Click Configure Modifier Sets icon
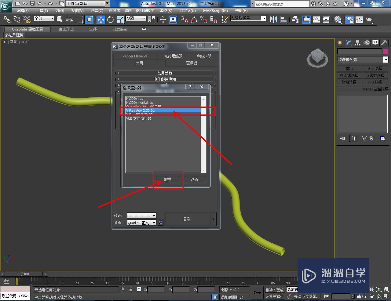The height and width of the screenshot is (301, 391). [x=382, y=138]
